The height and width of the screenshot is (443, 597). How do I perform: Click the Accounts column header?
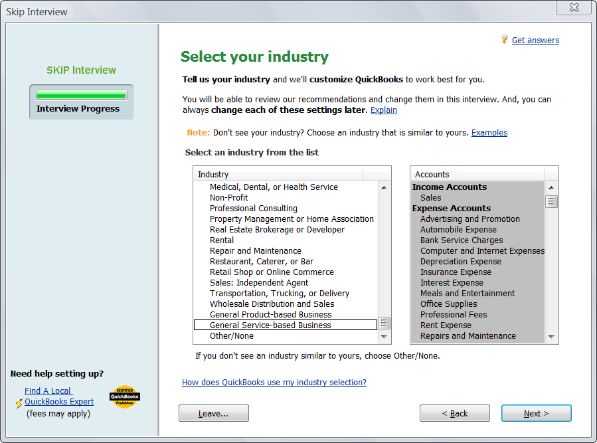pyautogui.click(x=477, y=174)
